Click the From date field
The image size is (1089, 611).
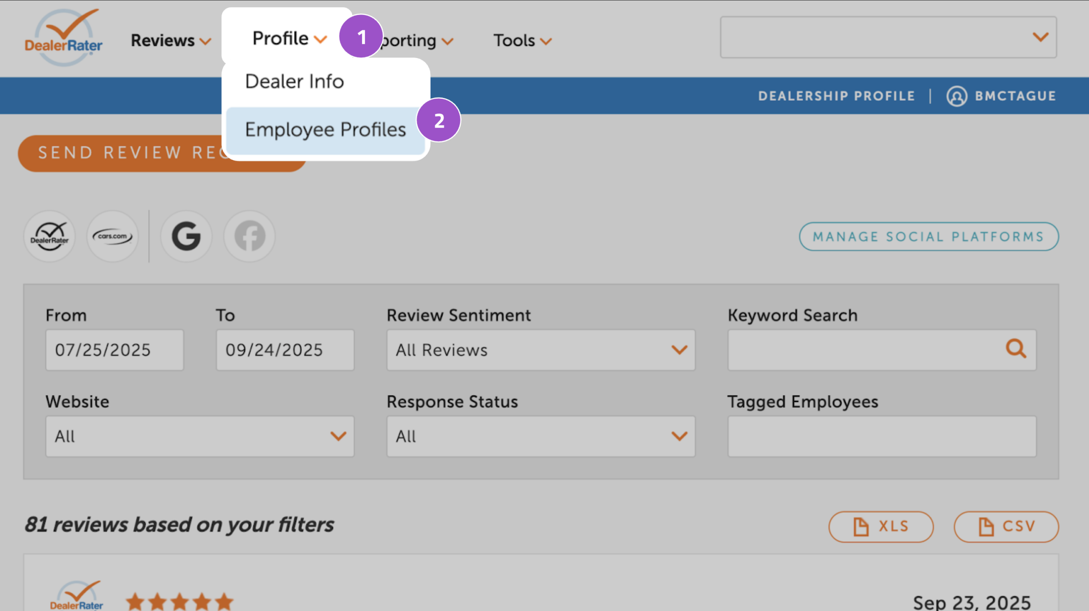tap(115, 350)
